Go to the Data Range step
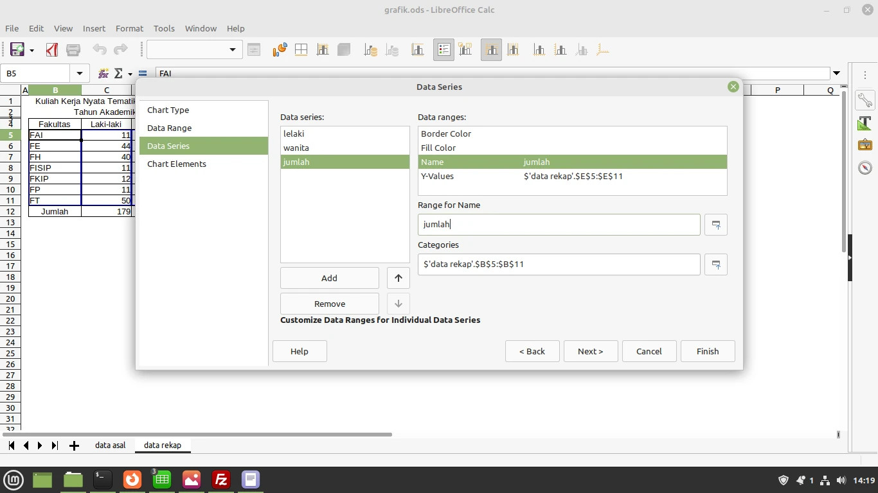The image size is (878, 493). [204, 128]
